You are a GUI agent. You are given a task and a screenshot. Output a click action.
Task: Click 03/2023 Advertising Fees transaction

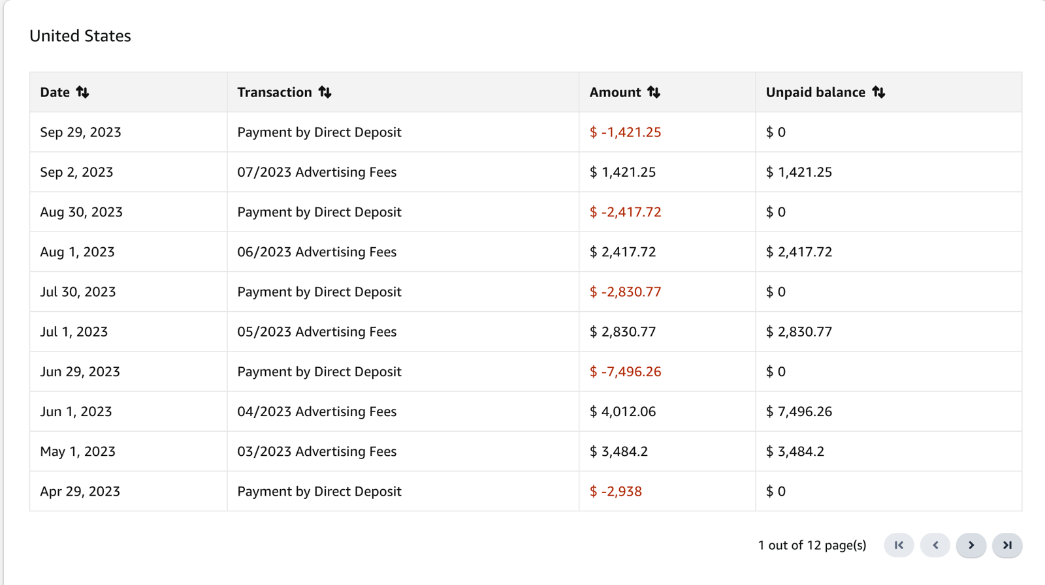317,451
